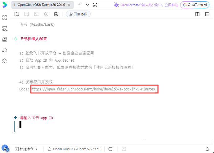The height and width of the screenshot is (153, 214).
Task: Click step 1 登录飞书开放平台 text
Action: pos(56,53)
